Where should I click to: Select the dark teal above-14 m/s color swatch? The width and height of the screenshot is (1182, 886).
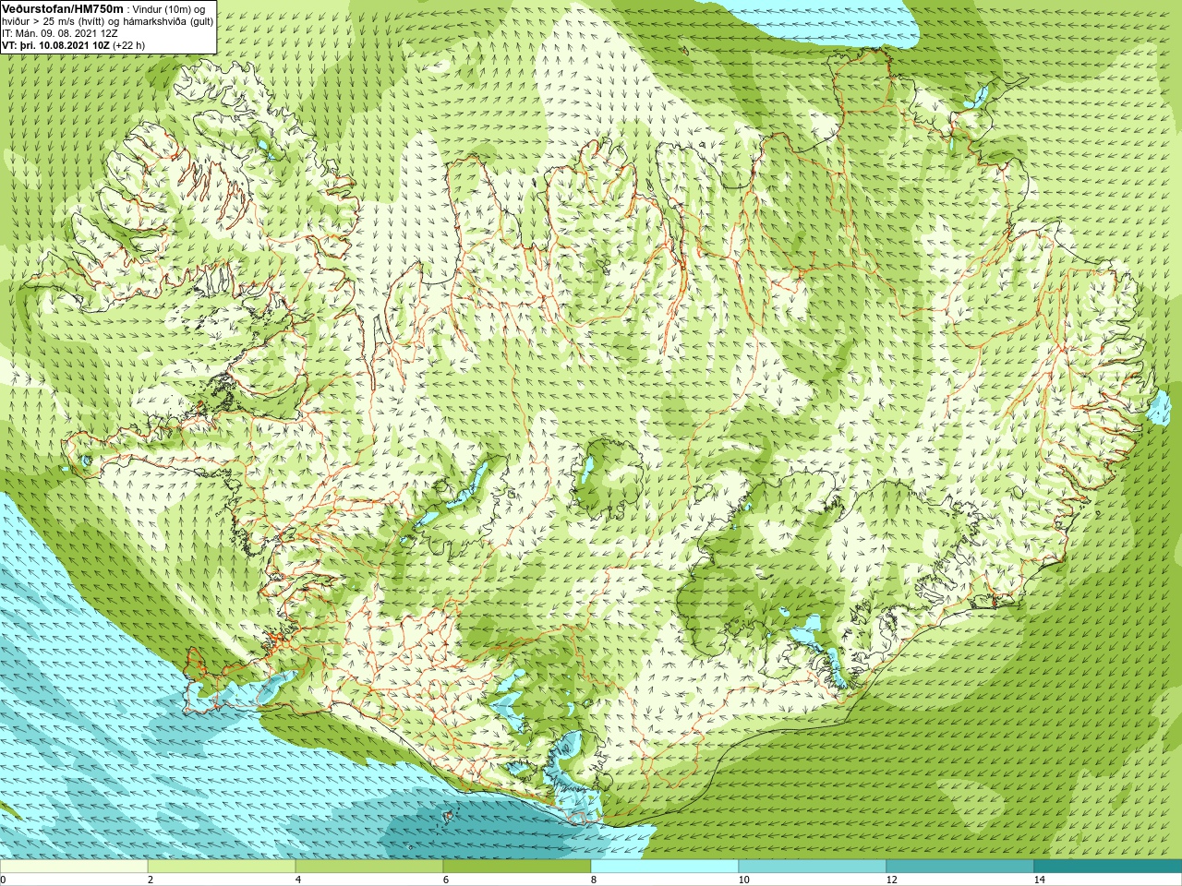pos(1108,867)
